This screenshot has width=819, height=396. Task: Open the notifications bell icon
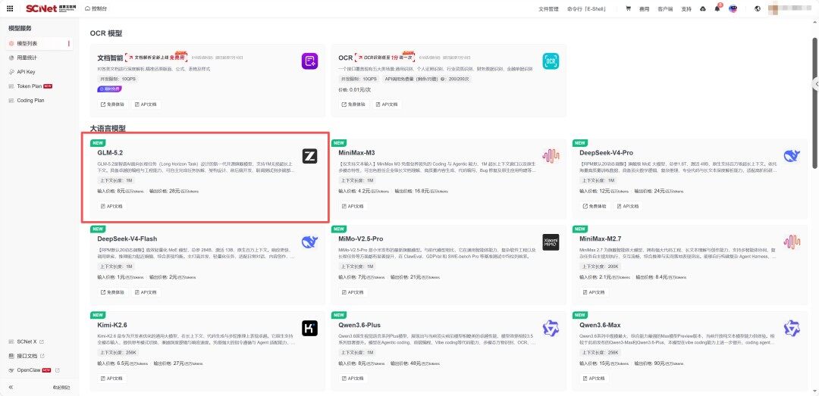pos(717,9)
